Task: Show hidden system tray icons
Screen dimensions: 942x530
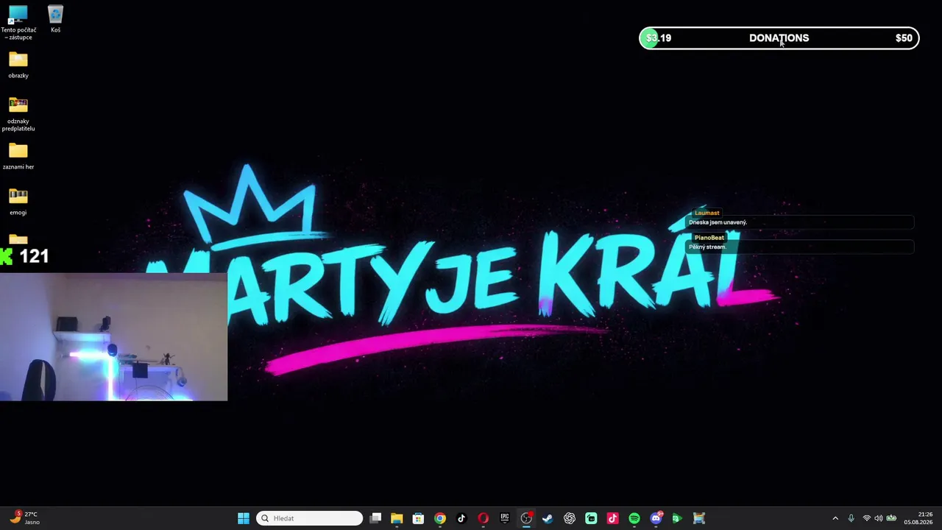Action: click(835, 518)
